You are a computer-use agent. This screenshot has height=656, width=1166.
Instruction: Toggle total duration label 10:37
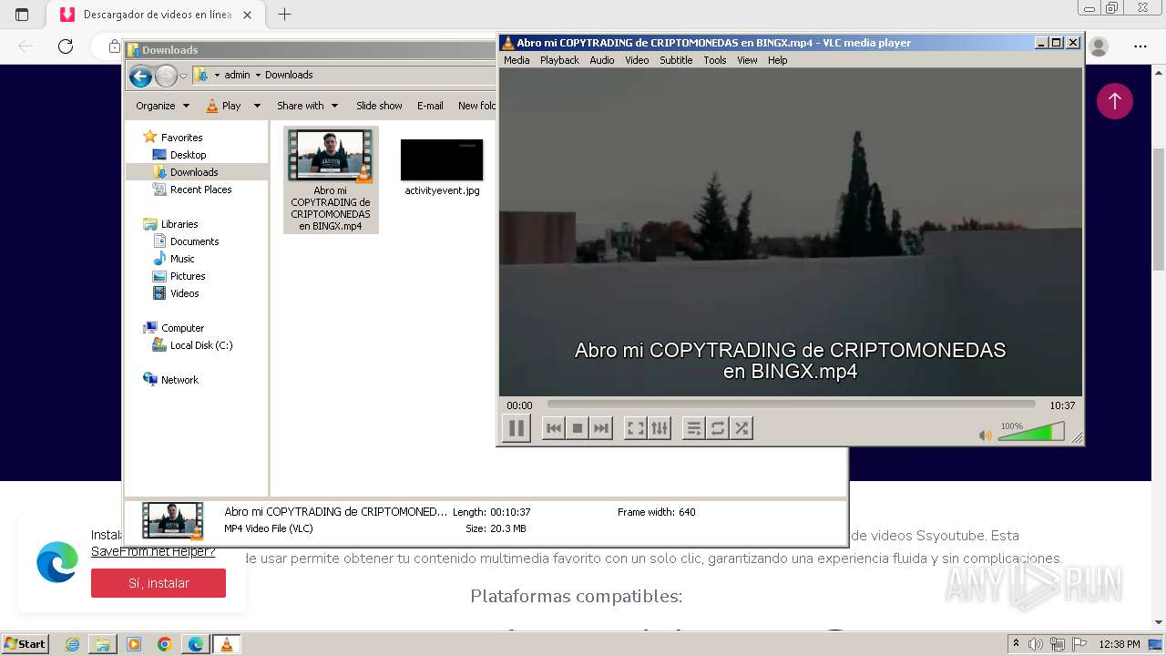point(1062,405)
